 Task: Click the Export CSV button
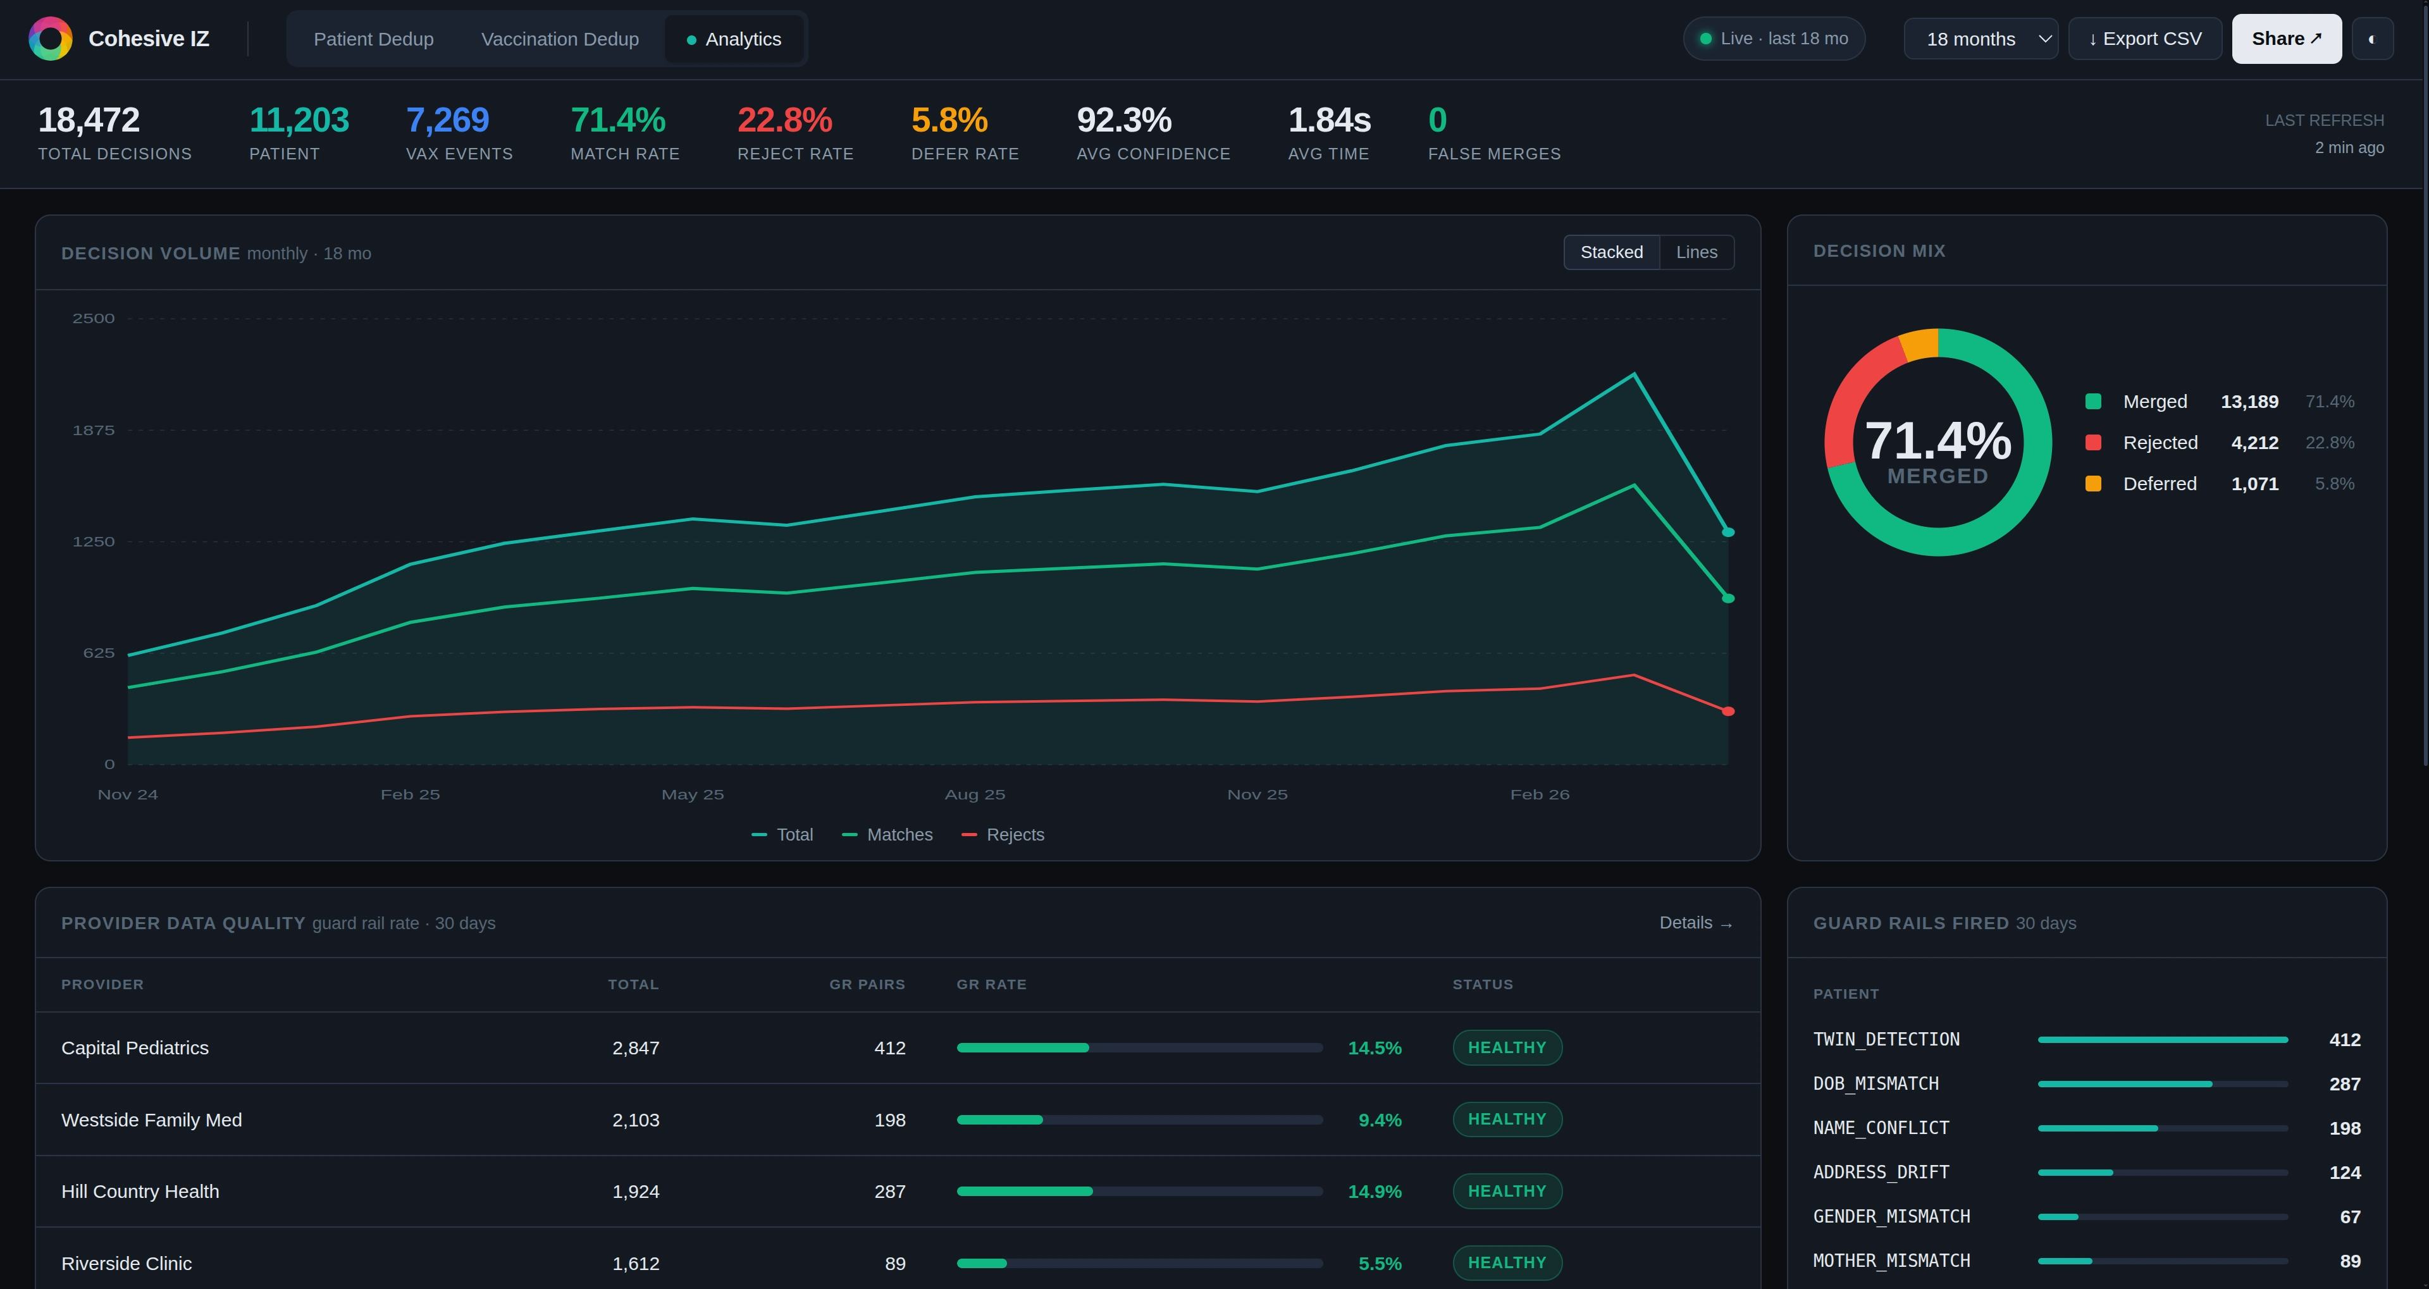pyautogui.click(x=2145, y=39)
